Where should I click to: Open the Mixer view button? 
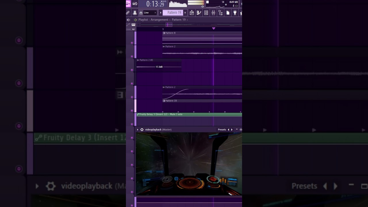pos(213,13)
